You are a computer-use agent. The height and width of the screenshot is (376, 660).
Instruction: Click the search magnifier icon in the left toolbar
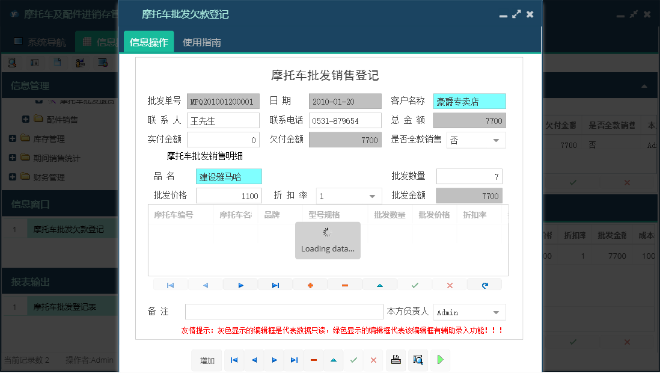click(12, 62)
